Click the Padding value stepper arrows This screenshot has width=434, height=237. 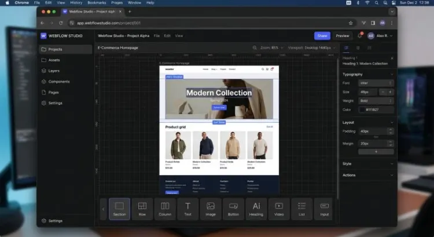(390, 131)
